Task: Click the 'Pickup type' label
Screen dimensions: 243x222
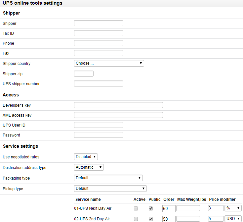Action: pos(13,189)
